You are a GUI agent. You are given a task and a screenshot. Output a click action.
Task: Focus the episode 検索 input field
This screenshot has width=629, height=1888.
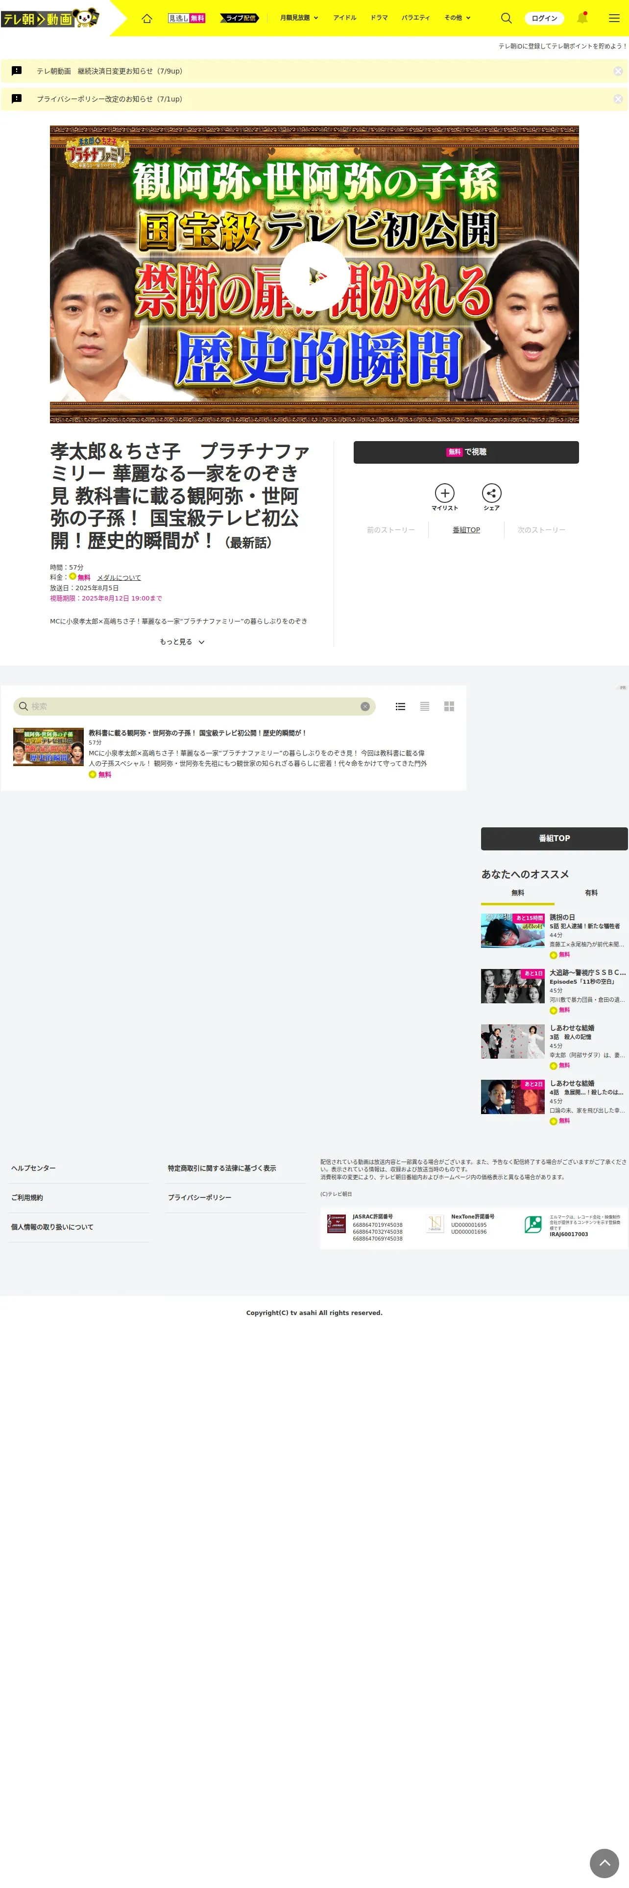(x=194, y=707)
